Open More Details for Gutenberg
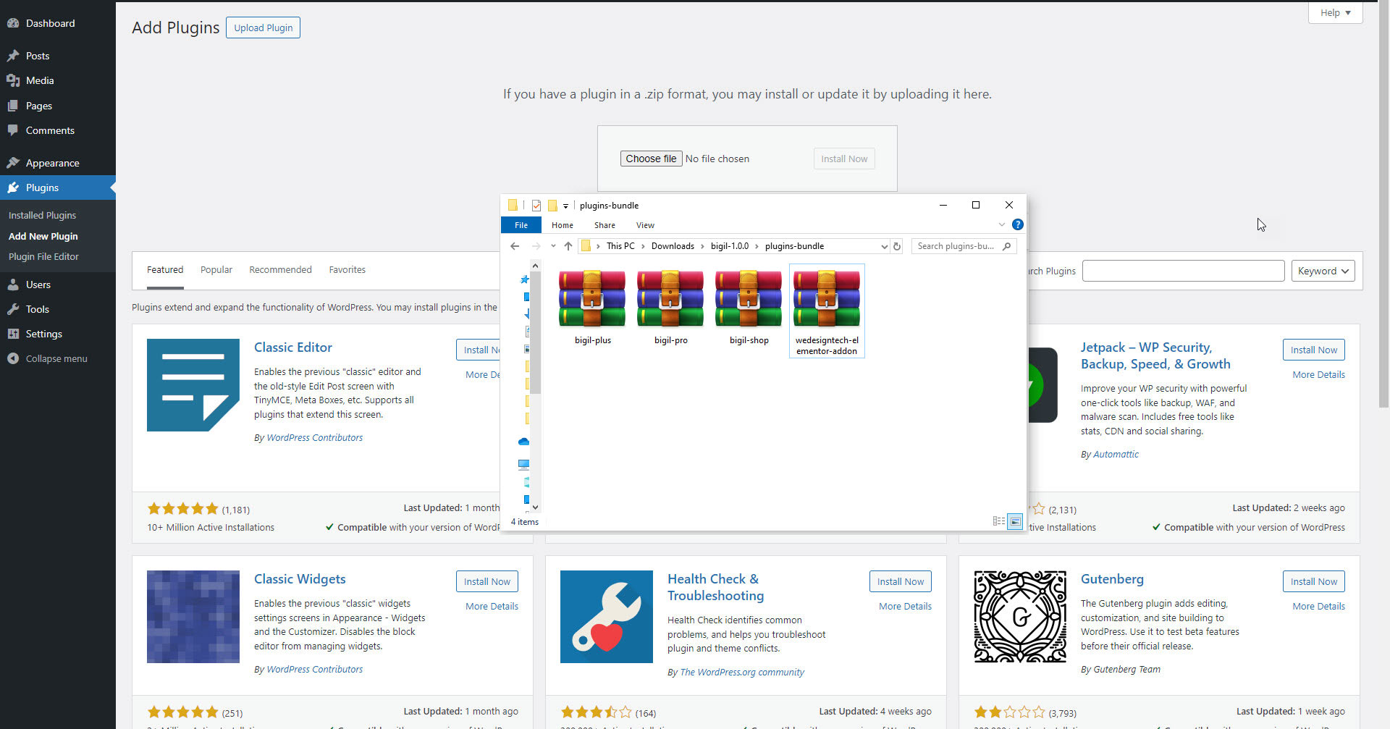The image size is (1390, 729). (1318, 606)
